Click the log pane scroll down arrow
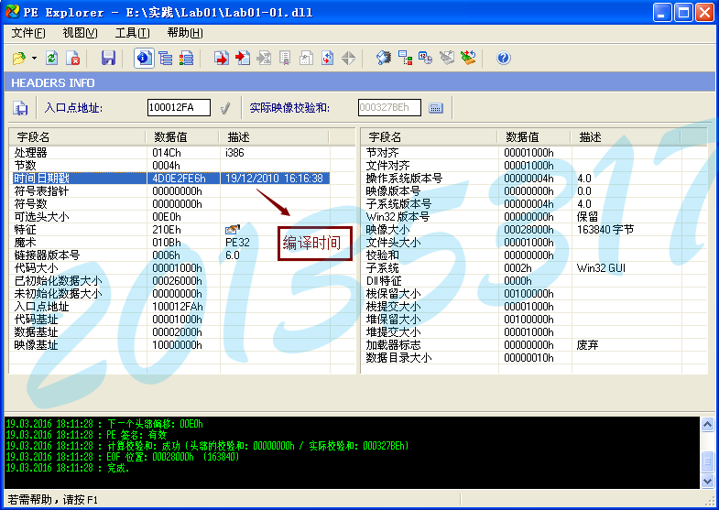 (x=707, y=481)
